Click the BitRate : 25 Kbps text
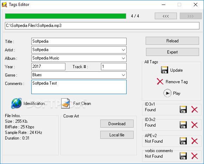Viewport: 204px width, 164px height. [x=20, y=127]
